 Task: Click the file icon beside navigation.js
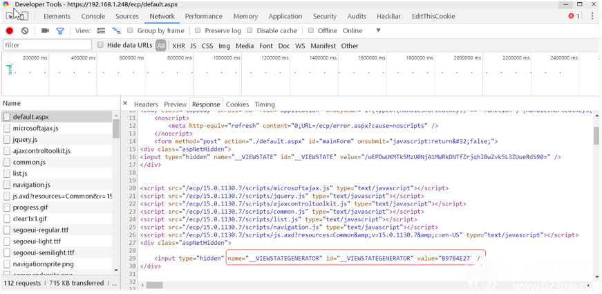tap(7, 185)
